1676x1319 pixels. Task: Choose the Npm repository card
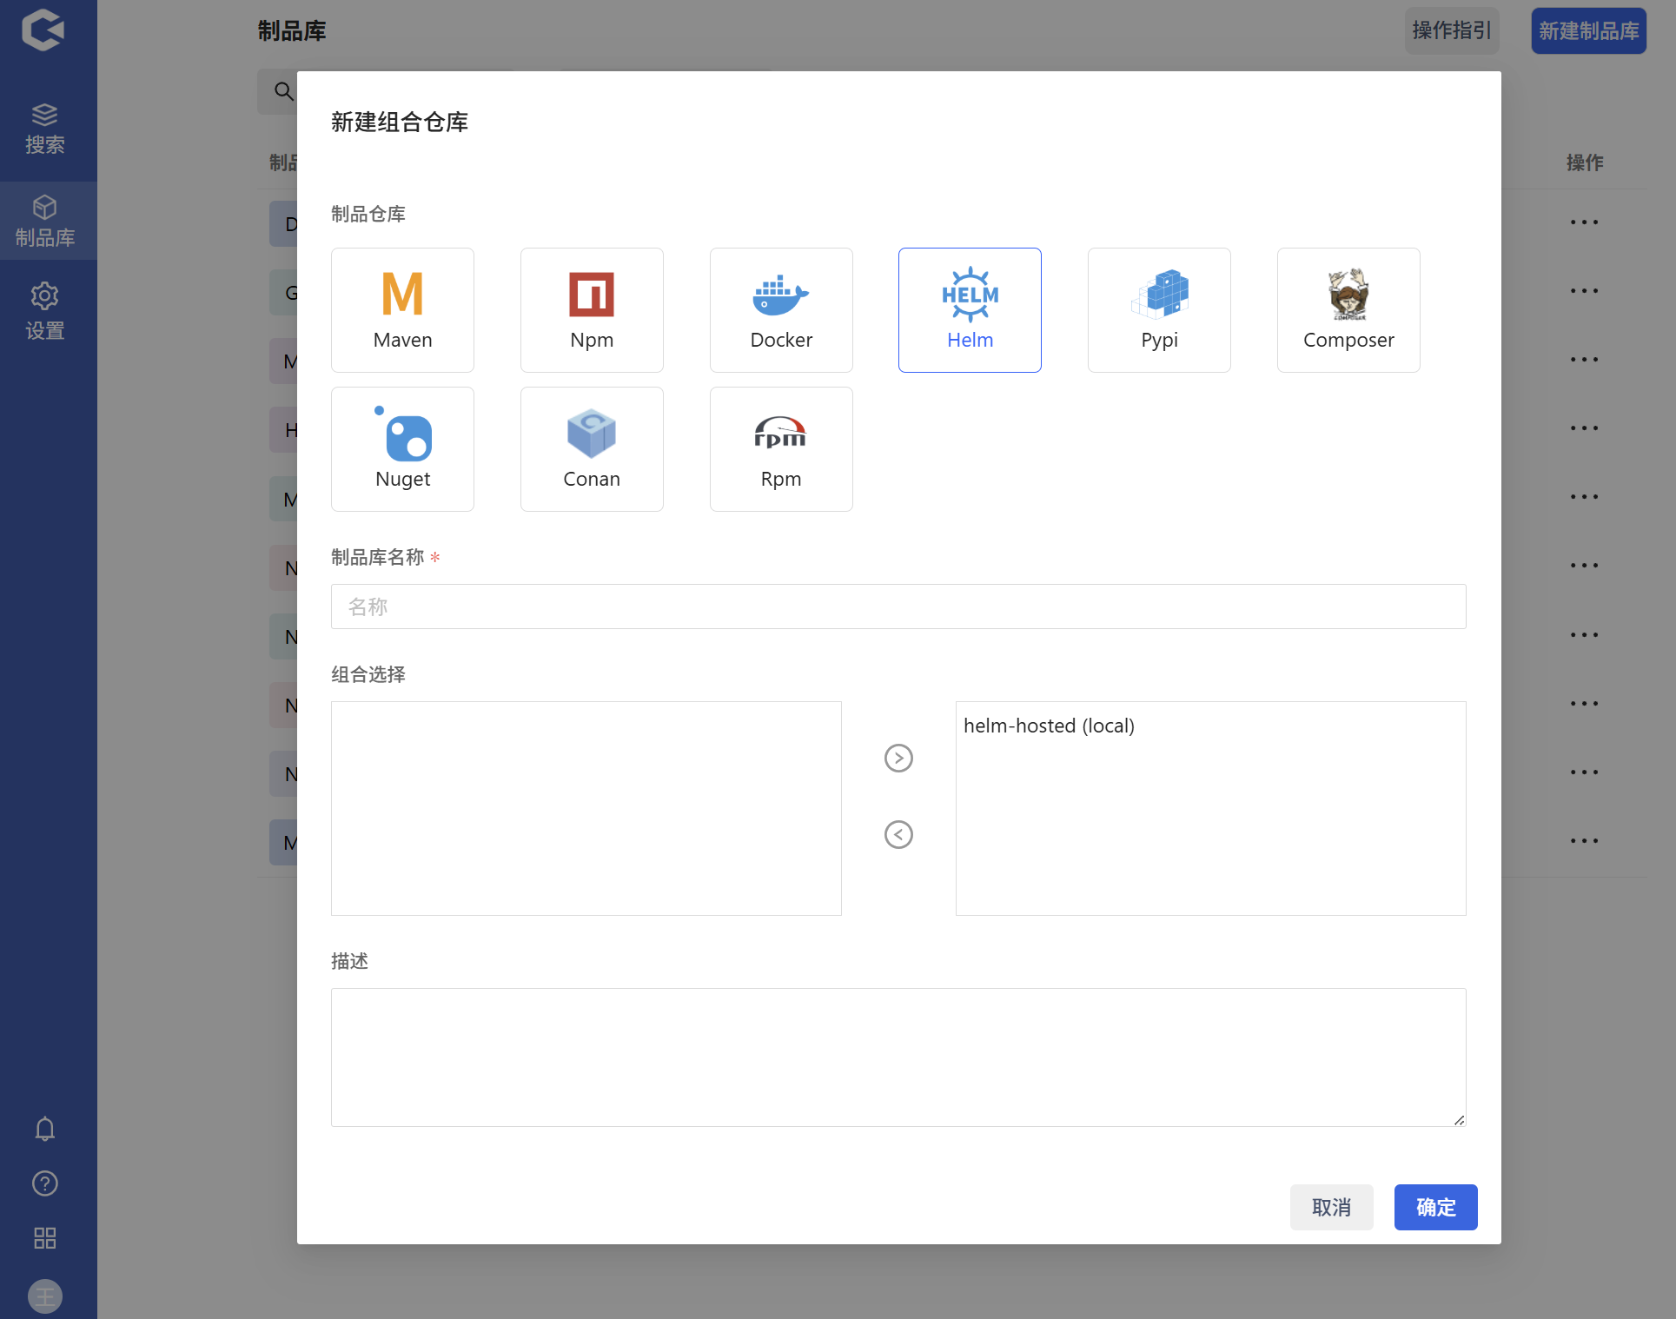[x=592, y=310]
